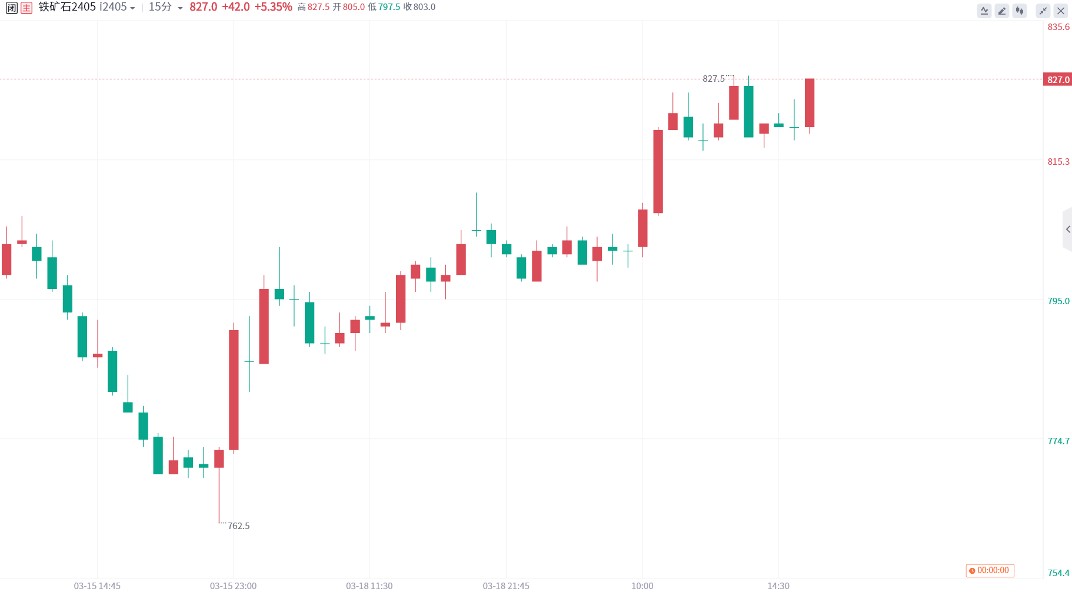Click the countdown clock 00:00:00 badge
Image resolution: width=1072 pixels, height=592 pixels.
990,570
